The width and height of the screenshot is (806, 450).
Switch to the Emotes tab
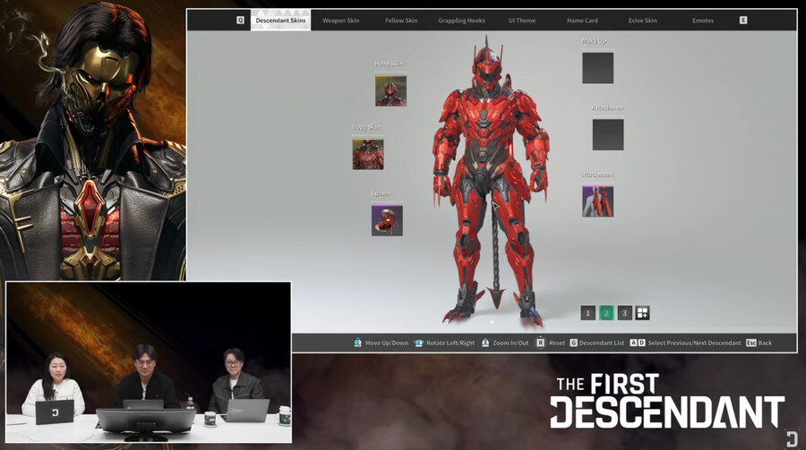[703, 21]
